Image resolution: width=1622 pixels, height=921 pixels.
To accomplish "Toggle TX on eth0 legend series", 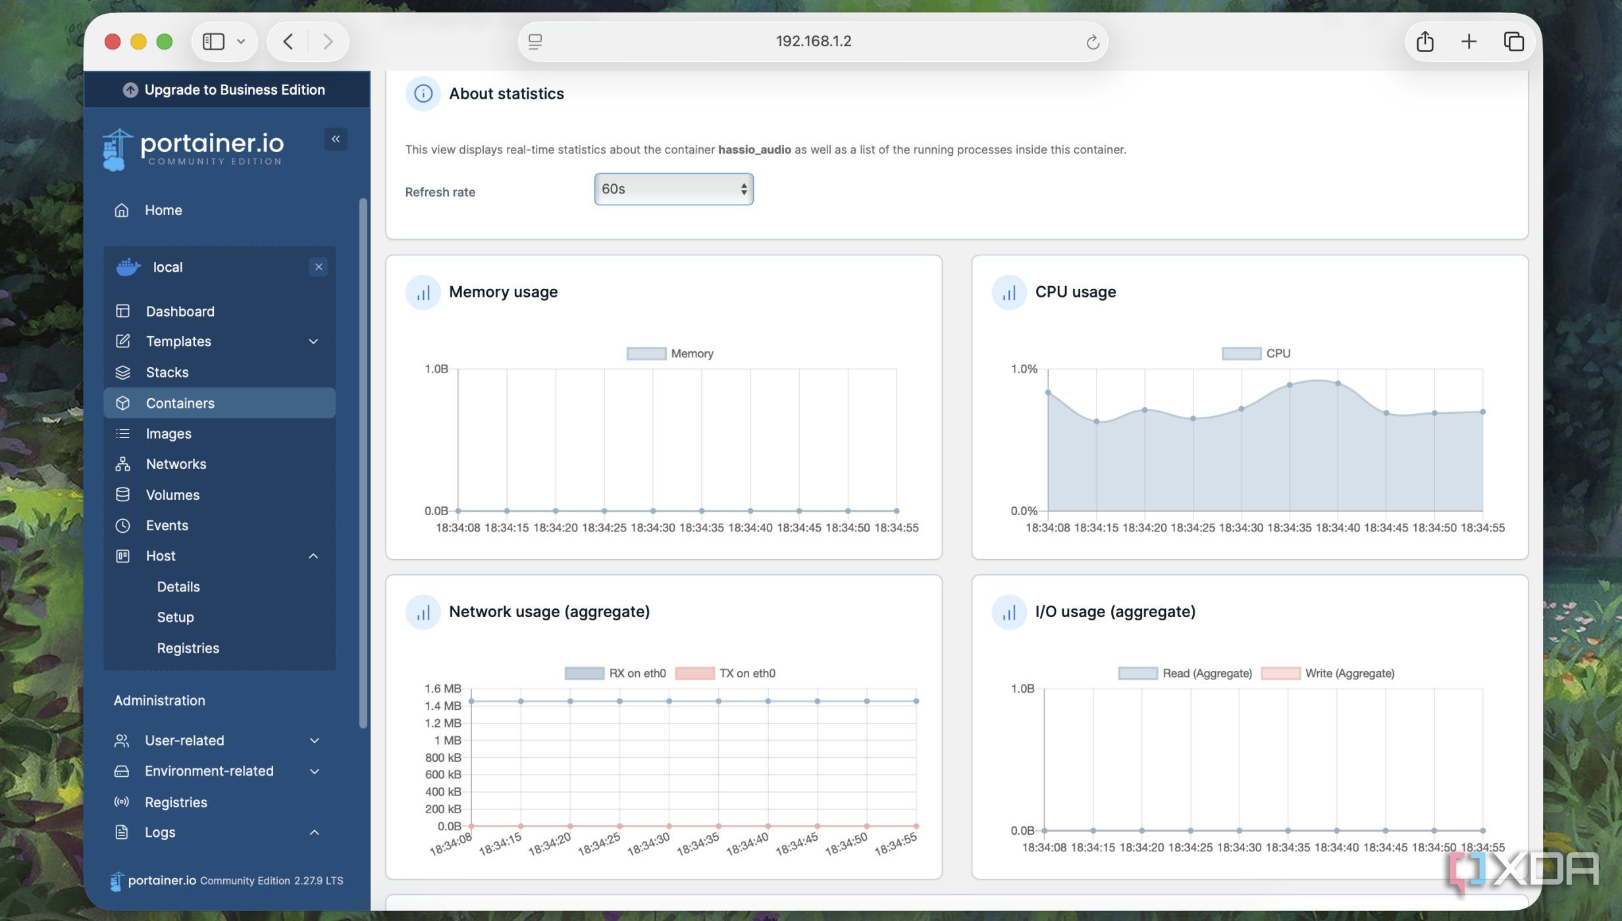I will coord(725,673).
